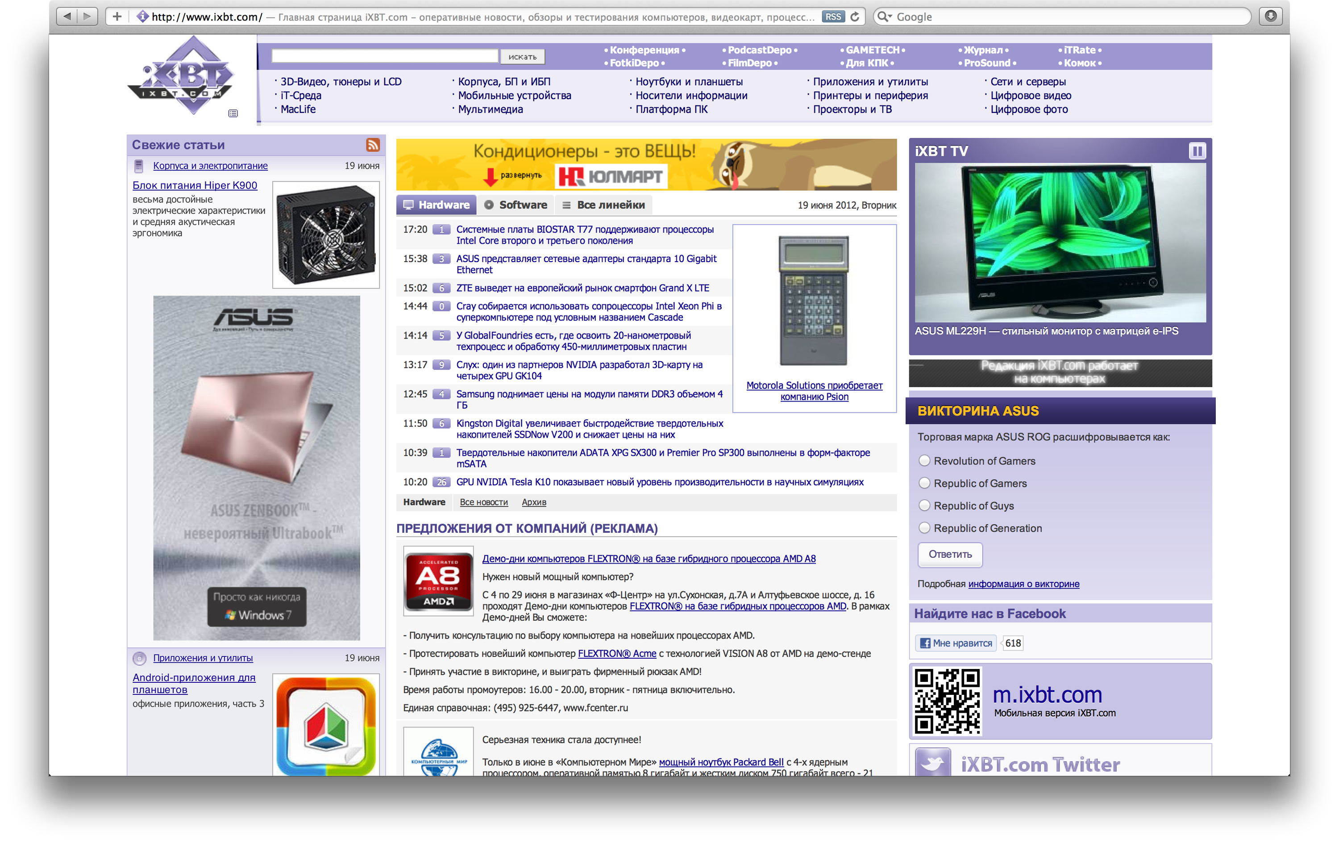Expand the Юлмарт banner via развернуть arrow
1339x844 pixels.
tap(491, 177)
